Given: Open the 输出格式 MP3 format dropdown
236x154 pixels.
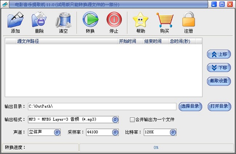Looking at the screenshot, I should [x=115, y=119].
